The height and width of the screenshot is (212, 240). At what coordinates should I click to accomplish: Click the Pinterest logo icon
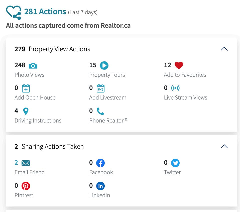[26, 186]
